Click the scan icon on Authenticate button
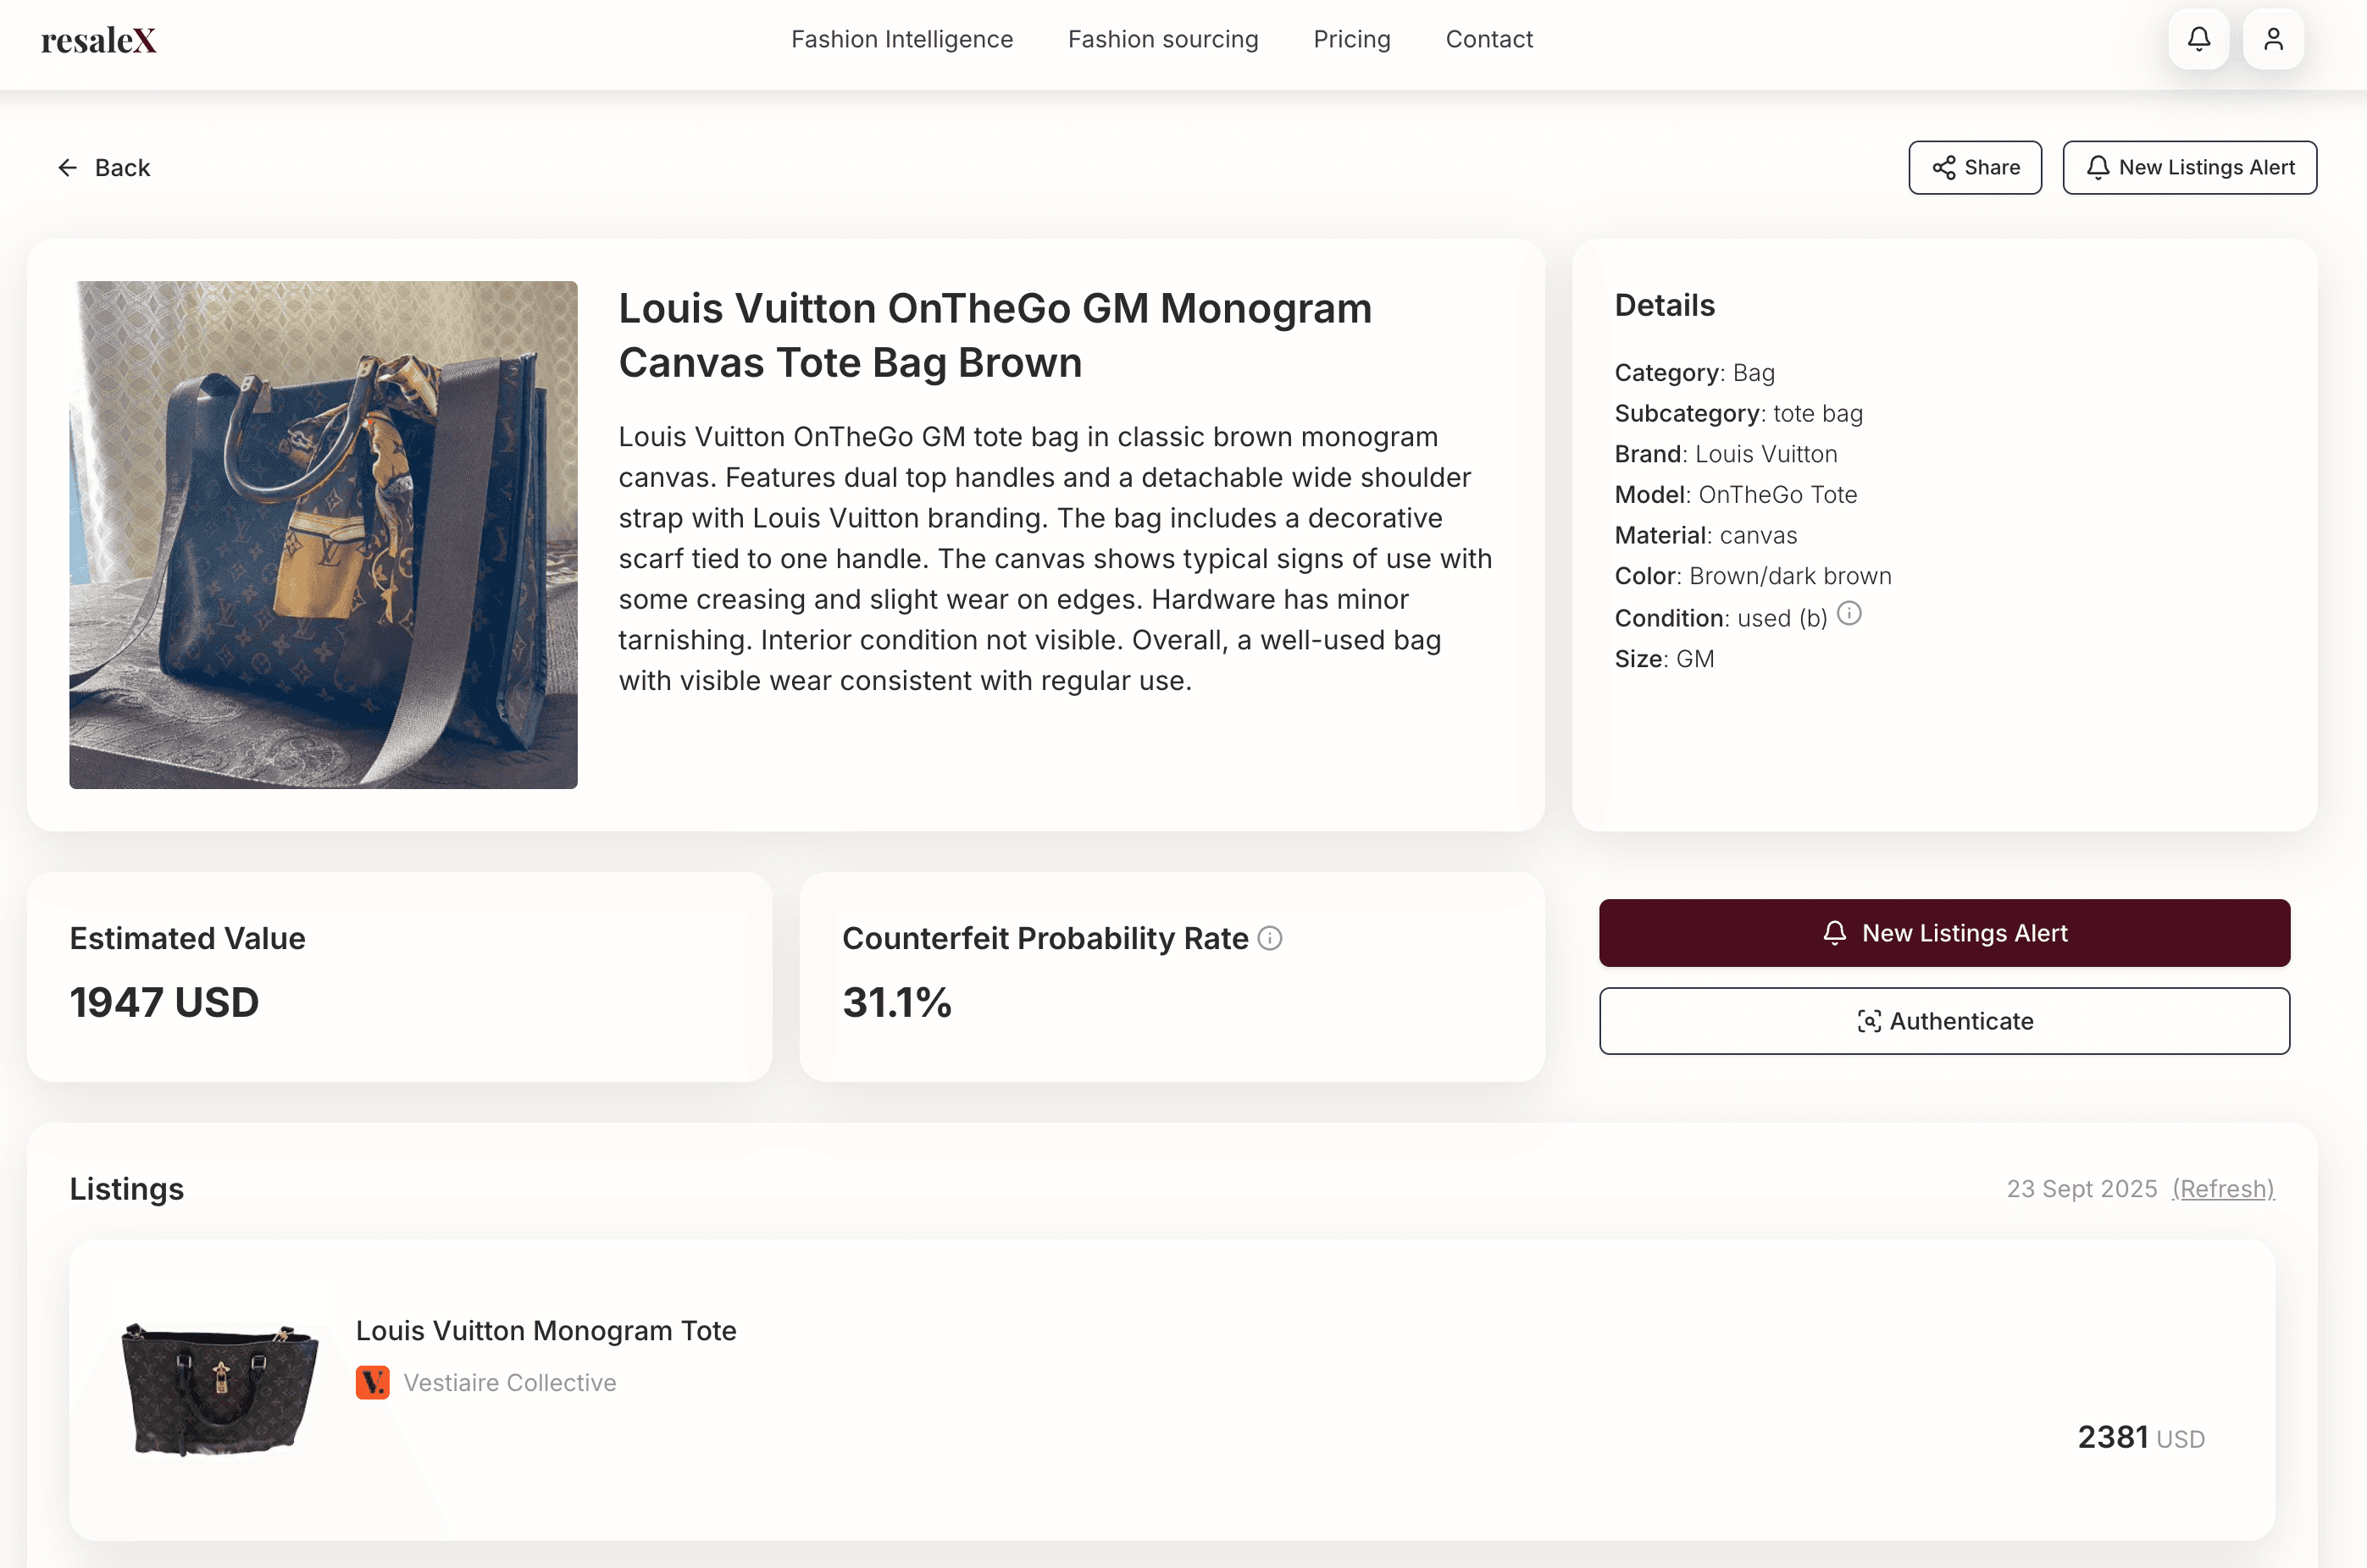Image resolution: width=2367 pixels, height=1568 pixels. pos(1870,1021)
